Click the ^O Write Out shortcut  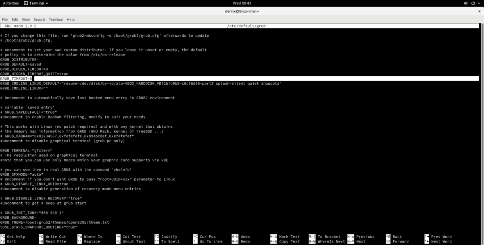52,237
